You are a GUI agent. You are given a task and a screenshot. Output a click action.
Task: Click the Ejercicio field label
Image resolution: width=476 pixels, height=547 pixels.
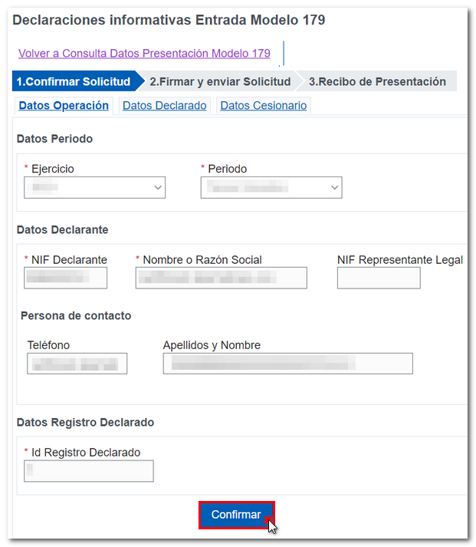coord(53,169)
